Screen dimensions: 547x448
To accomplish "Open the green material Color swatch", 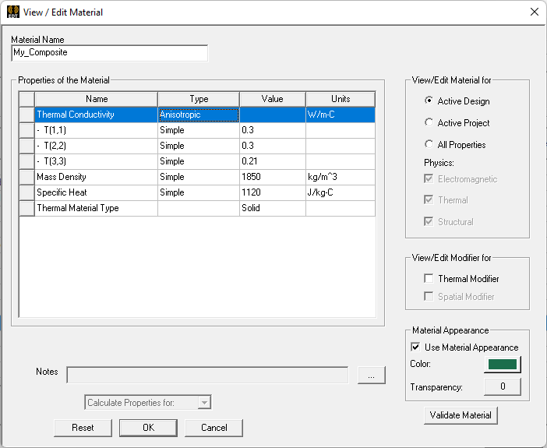I will (x=502, y=365).
